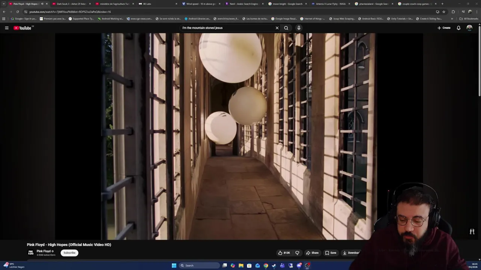Switch to the Dark Souls 3 tab
Screen dimensions: 481x270
[x=71, y=4]
